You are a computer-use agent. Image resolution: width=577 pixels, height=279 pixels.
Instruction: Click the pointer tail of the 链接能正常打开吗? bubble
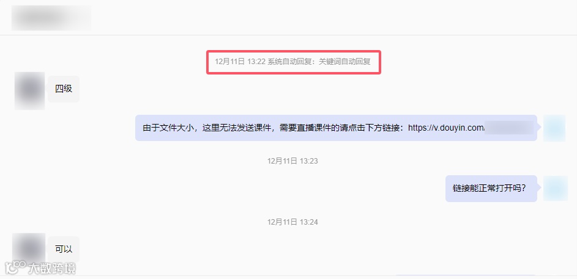539,188
